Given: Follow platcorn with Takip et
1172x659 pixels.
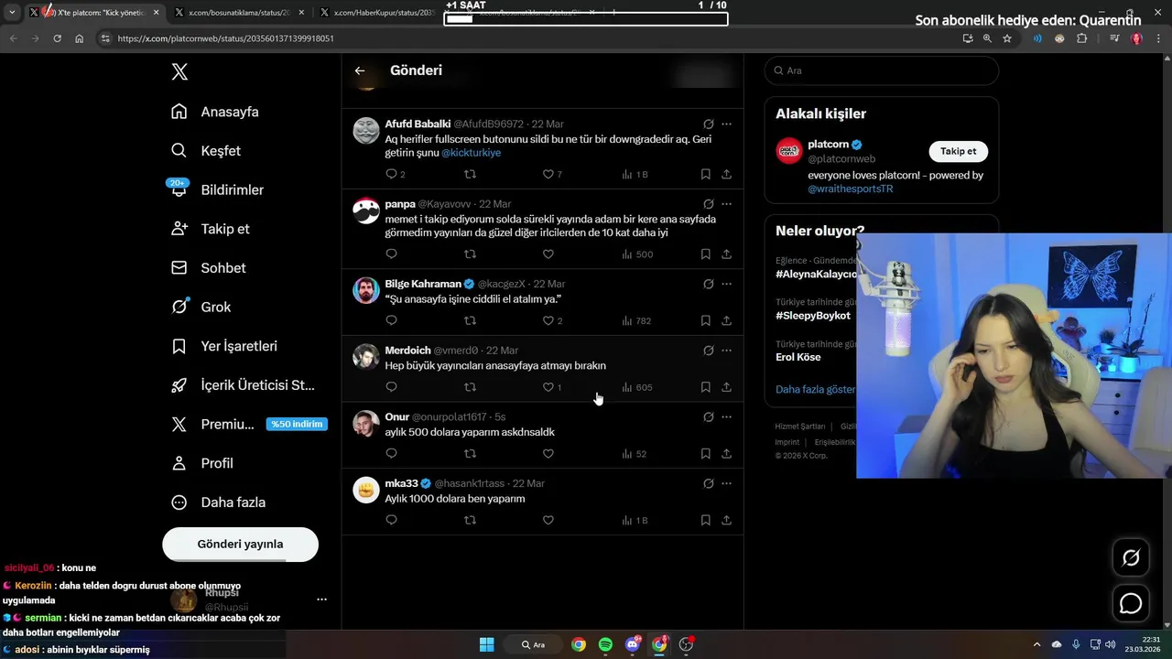Looking at the screenshot, I should pos(958,151).
